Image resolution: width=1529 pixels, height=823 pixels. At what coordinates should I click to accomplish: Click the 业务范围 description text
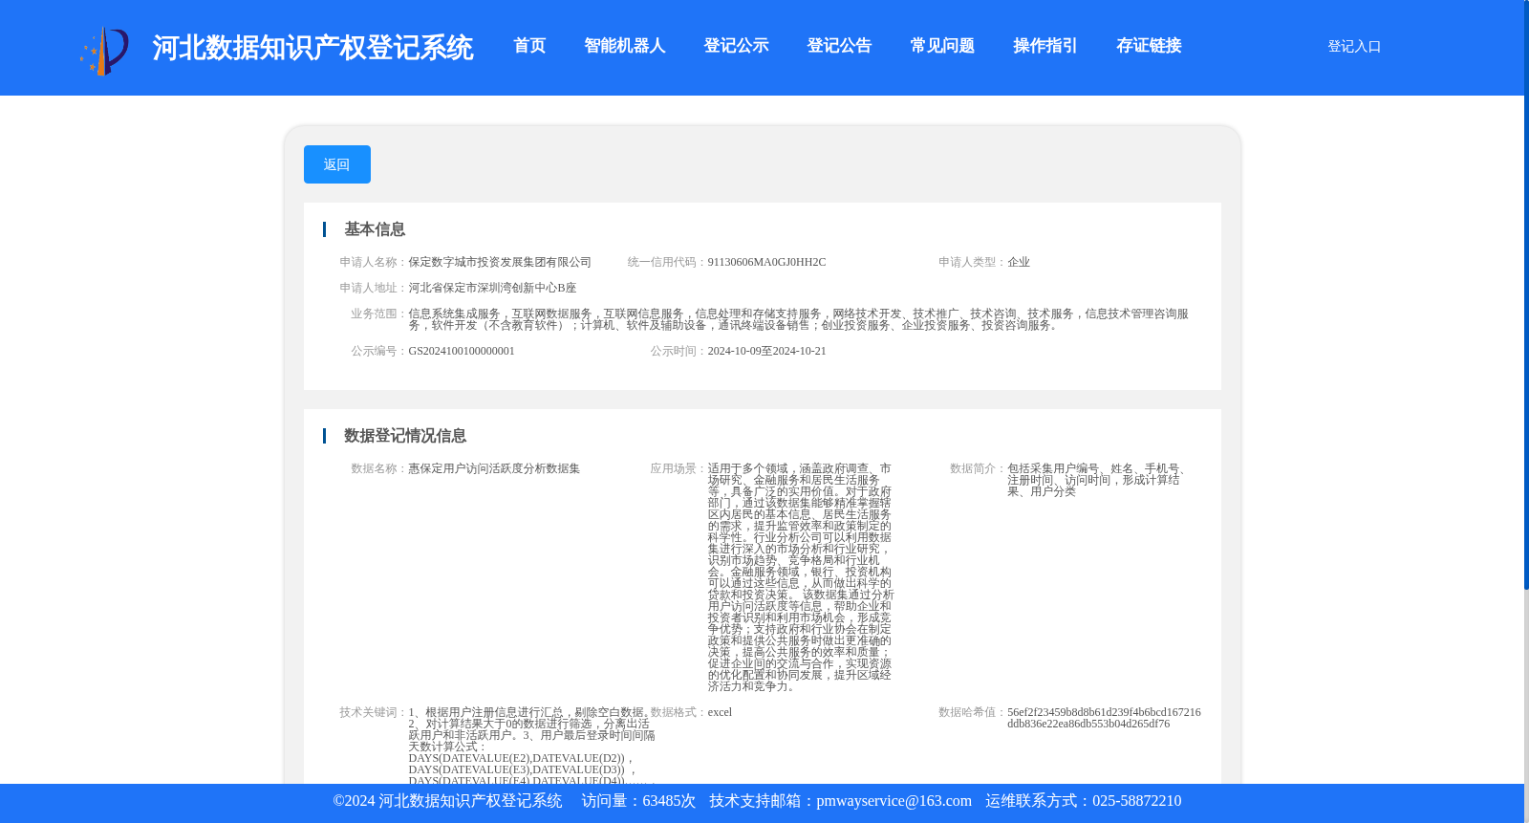799,319
